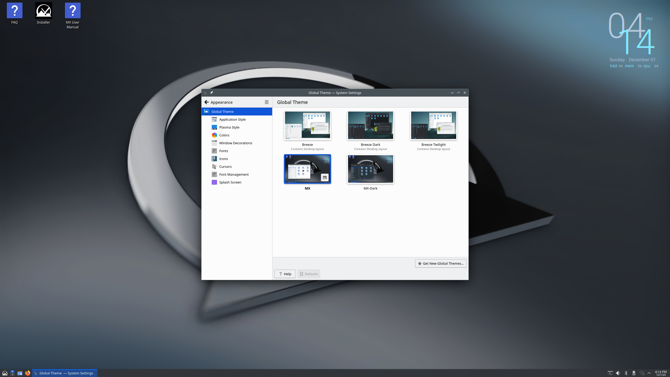Open the Cursors settings page

225,166
